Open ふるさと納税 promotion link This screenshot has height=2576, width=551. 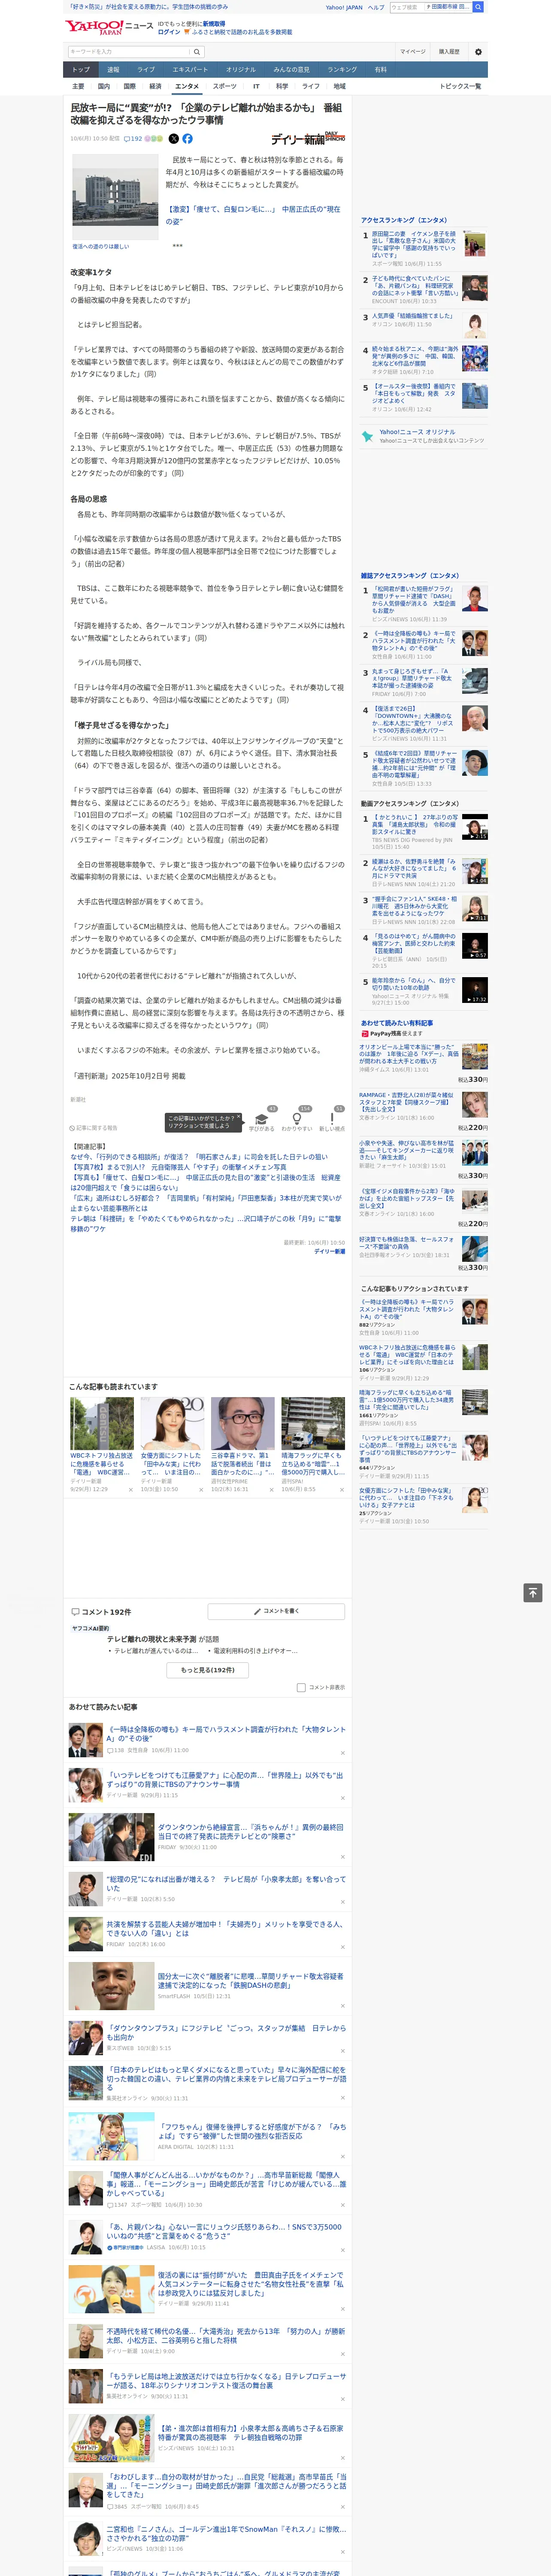[241, 32]
